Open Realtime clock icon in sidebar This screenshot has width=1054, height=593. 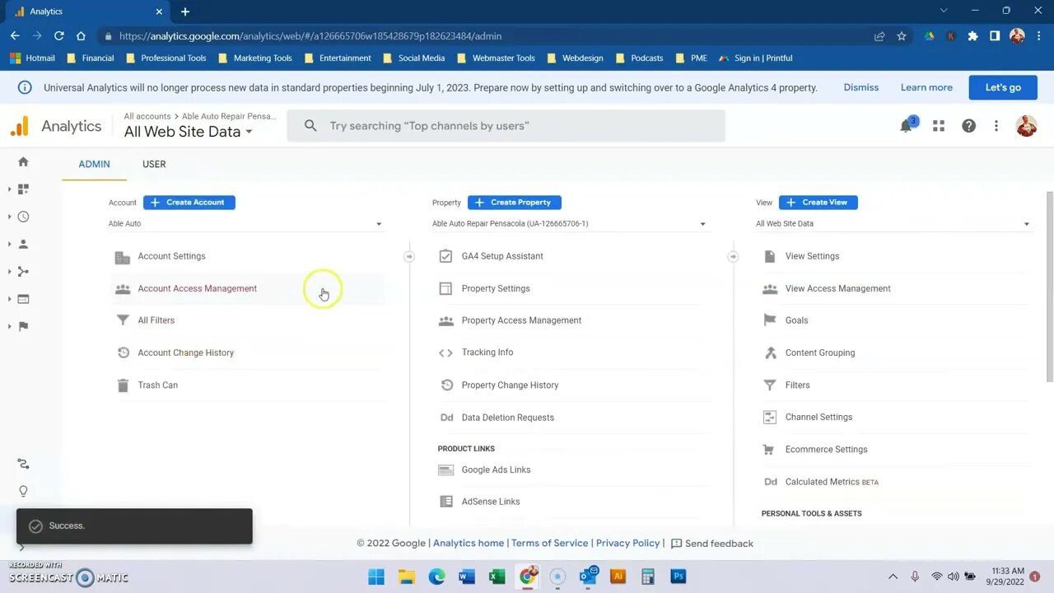23,217
